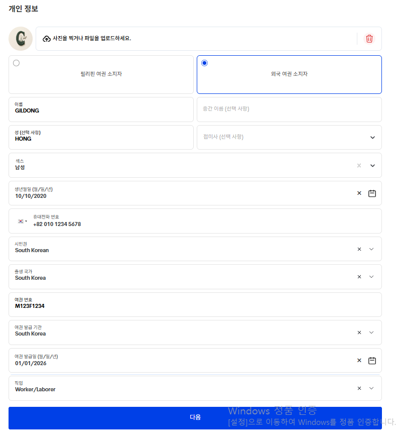This screenshot has height=443, width=397.
Task: Edit the first name field GILDONG
Action: 101,109
